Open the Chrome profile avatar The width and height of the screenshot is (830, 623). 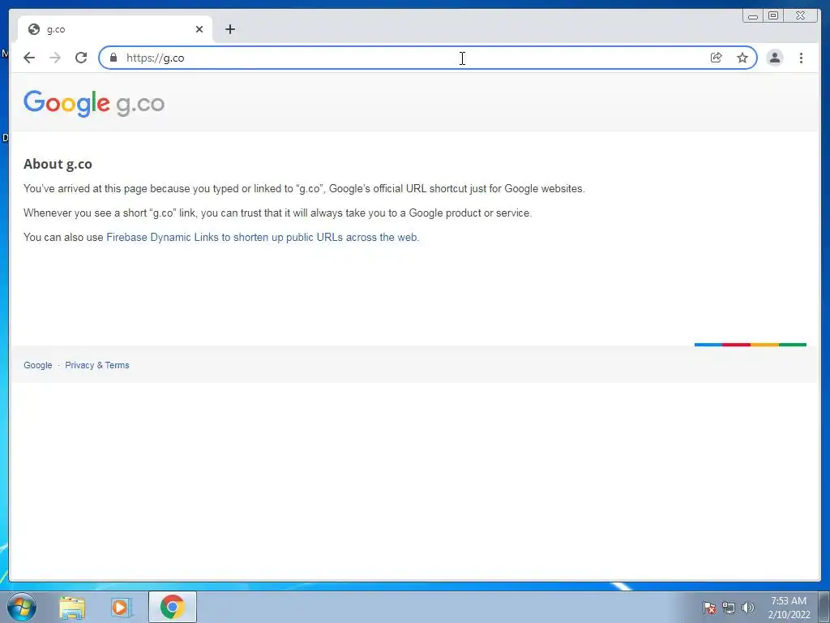(x=774, y=58)
